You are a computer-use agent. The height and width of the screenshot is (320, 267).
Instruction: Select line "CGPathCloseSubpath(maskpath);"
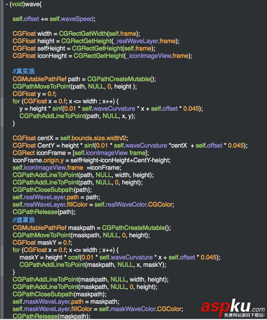[x=60, y=294]
